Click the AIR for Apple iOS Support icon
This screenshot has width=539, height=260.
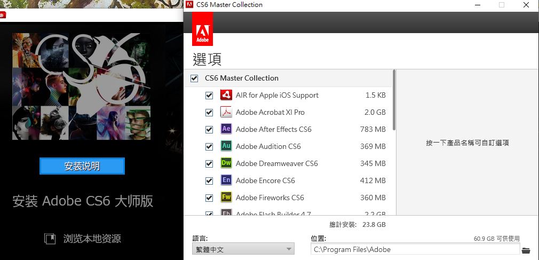[226, 95]
